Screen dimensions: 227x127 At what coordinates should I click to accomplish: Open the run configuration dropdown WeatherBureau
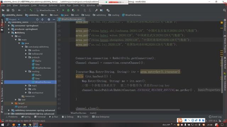coord(47,10)
